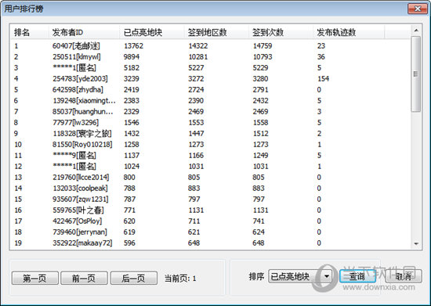Click the scrollbar down arrow

pyautogui.click(x=416, y=243)
